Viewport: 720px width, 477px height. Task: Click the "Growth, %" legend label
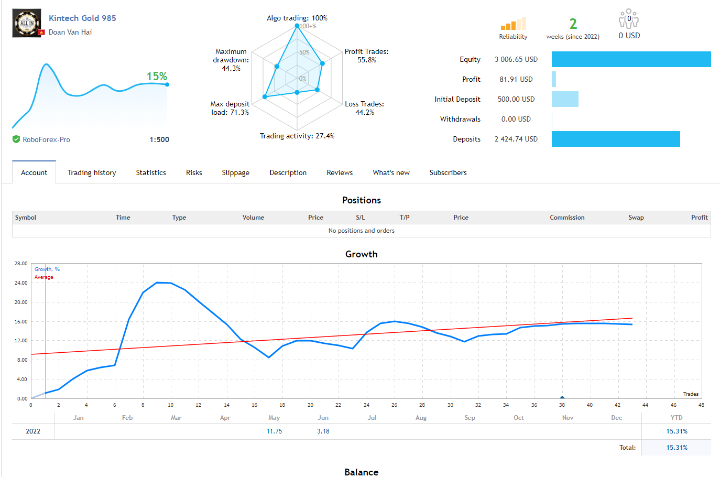[47, 269]
